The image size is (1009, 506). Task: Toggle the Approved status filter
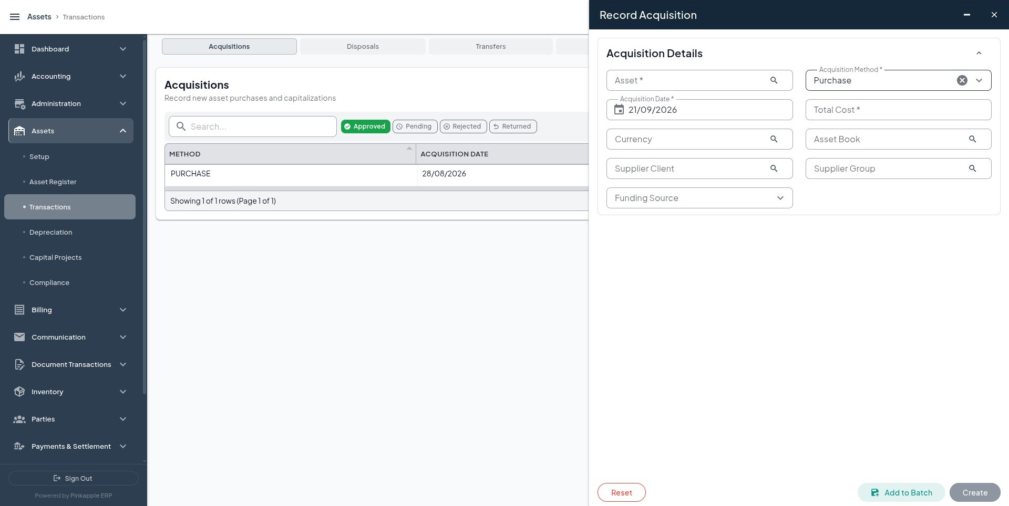[365, 126]
